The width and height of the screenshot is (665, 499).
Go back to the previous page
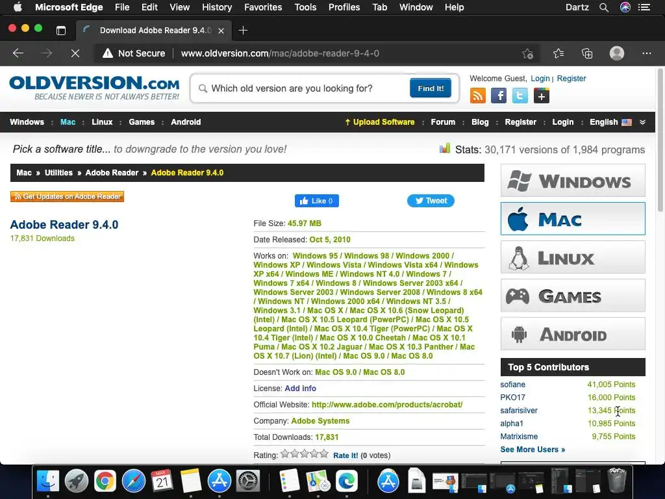[18, 53]
